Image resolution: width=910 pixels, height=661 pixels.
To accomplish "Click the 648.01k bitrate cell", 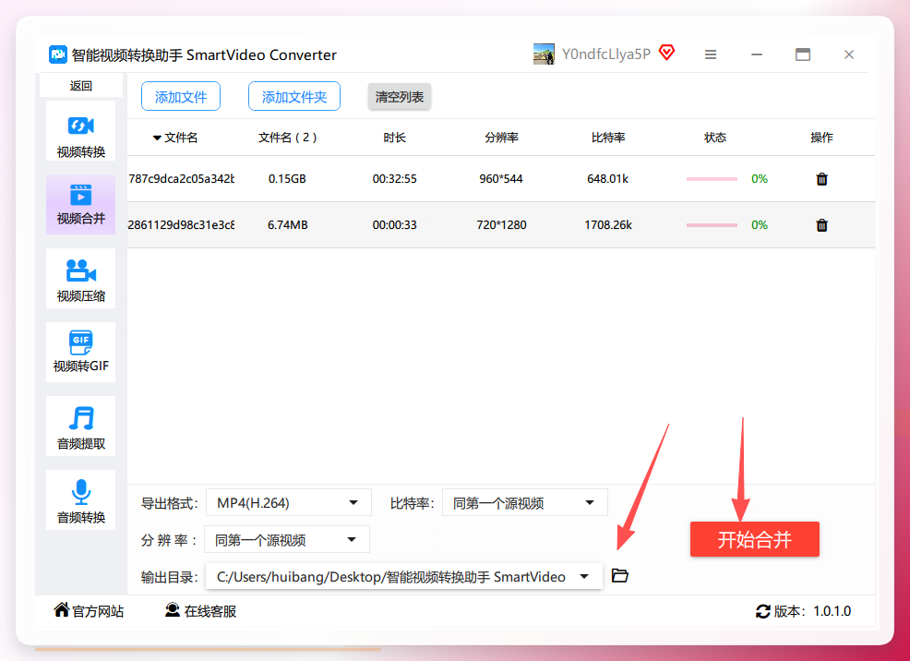I will click(x=607, y=179).
